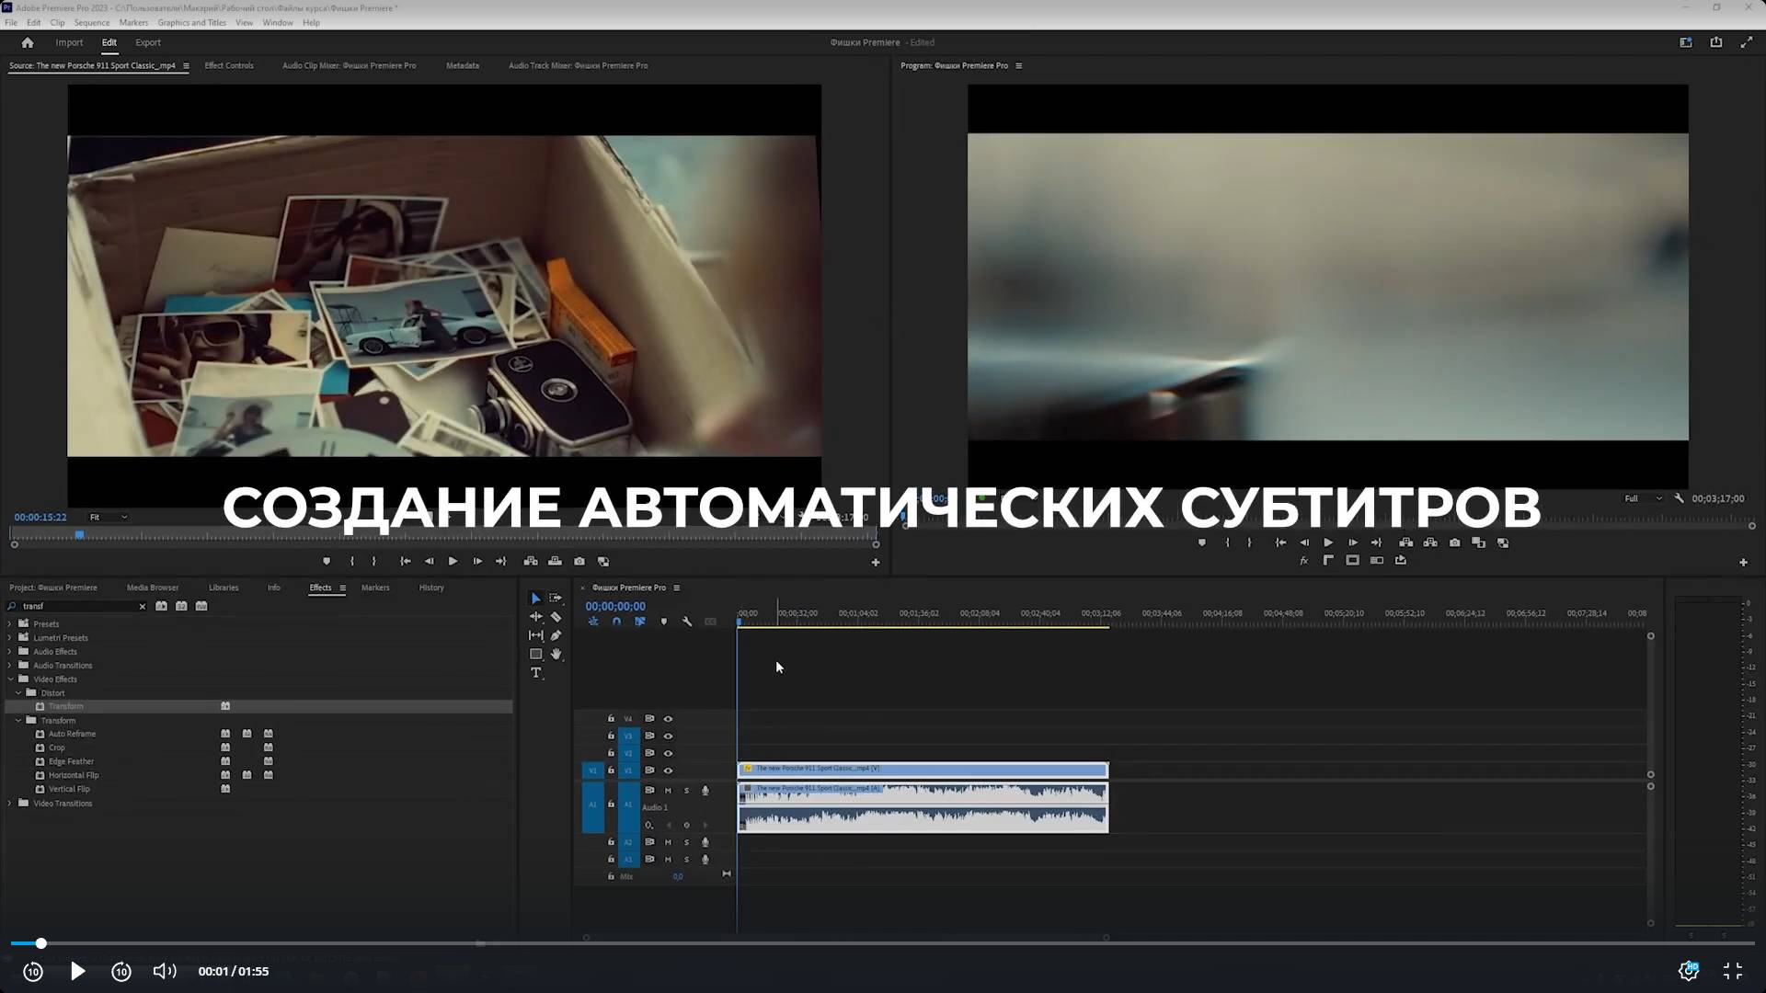Click the video player progress bar
This screenshot has width=1766, height=993.
(x=883, y=943)
